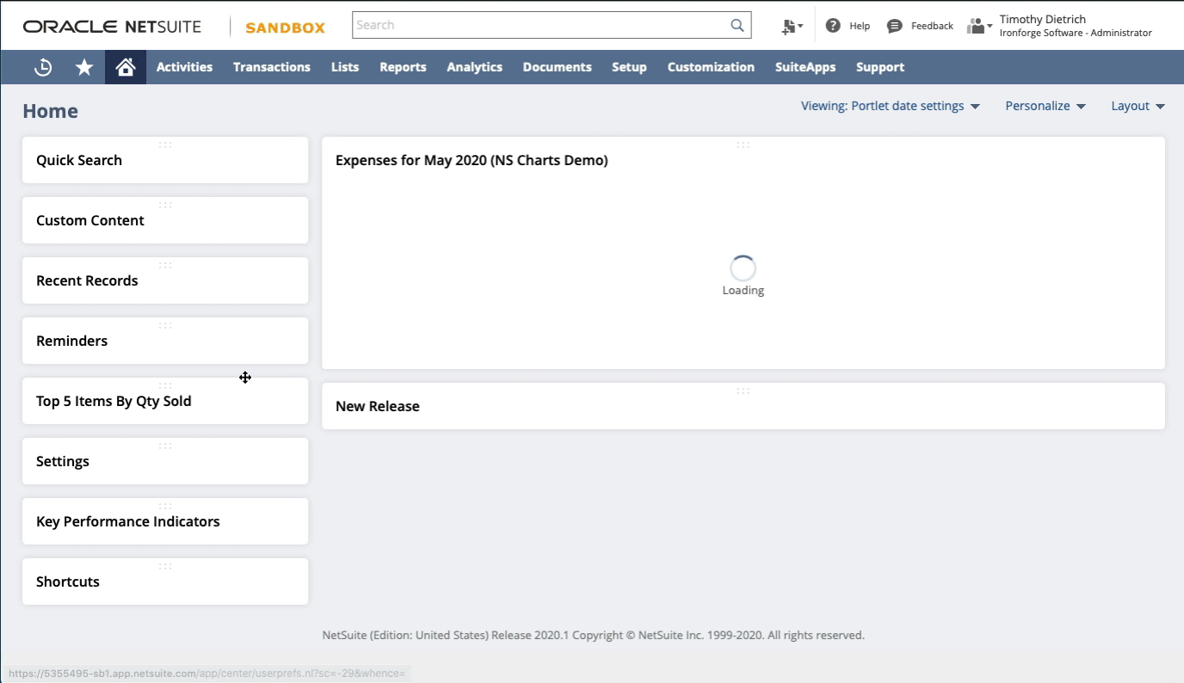Open the Layout dropdown
The width and height of the screenshot is (1184, 683).
1138,106
